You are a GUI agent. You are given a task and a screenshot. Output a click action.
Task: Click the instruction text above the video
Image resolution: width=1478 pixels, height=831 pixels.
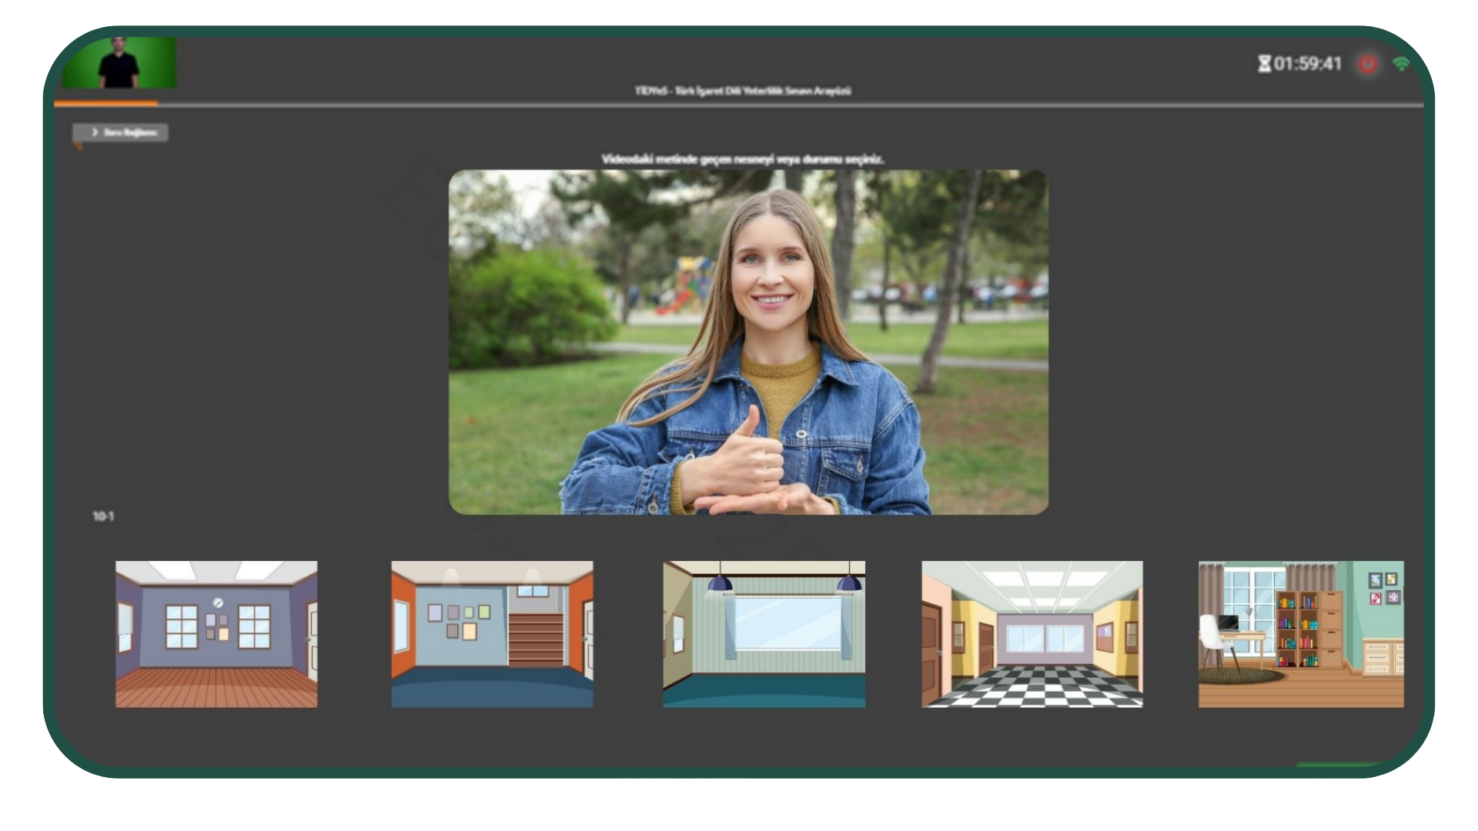tap(744, 159)
